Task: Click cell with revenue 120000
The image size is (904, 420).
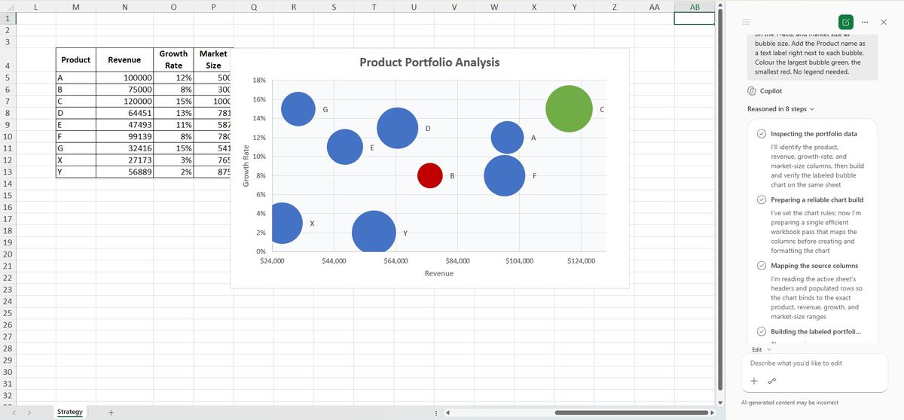Action: [x=124, y=102]
